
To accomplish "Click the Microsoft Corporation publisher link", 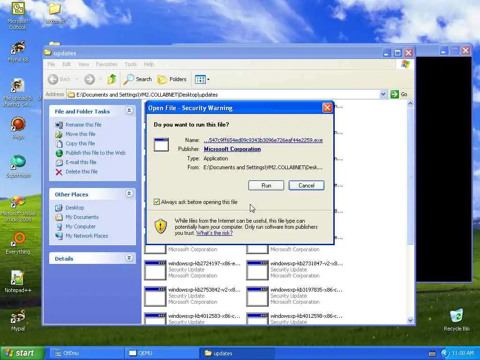I will click(x=232, y=149).
